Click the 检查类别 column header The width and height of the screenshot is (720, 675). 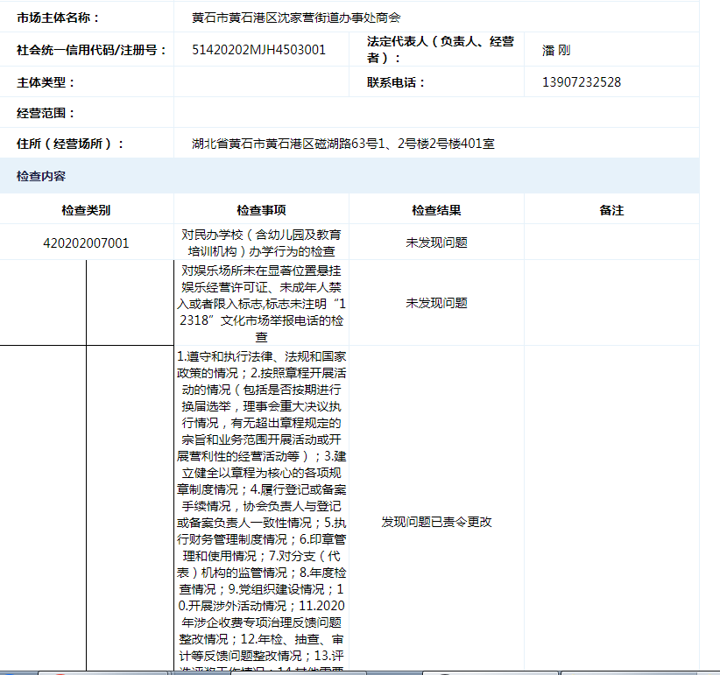coord(86,210)
